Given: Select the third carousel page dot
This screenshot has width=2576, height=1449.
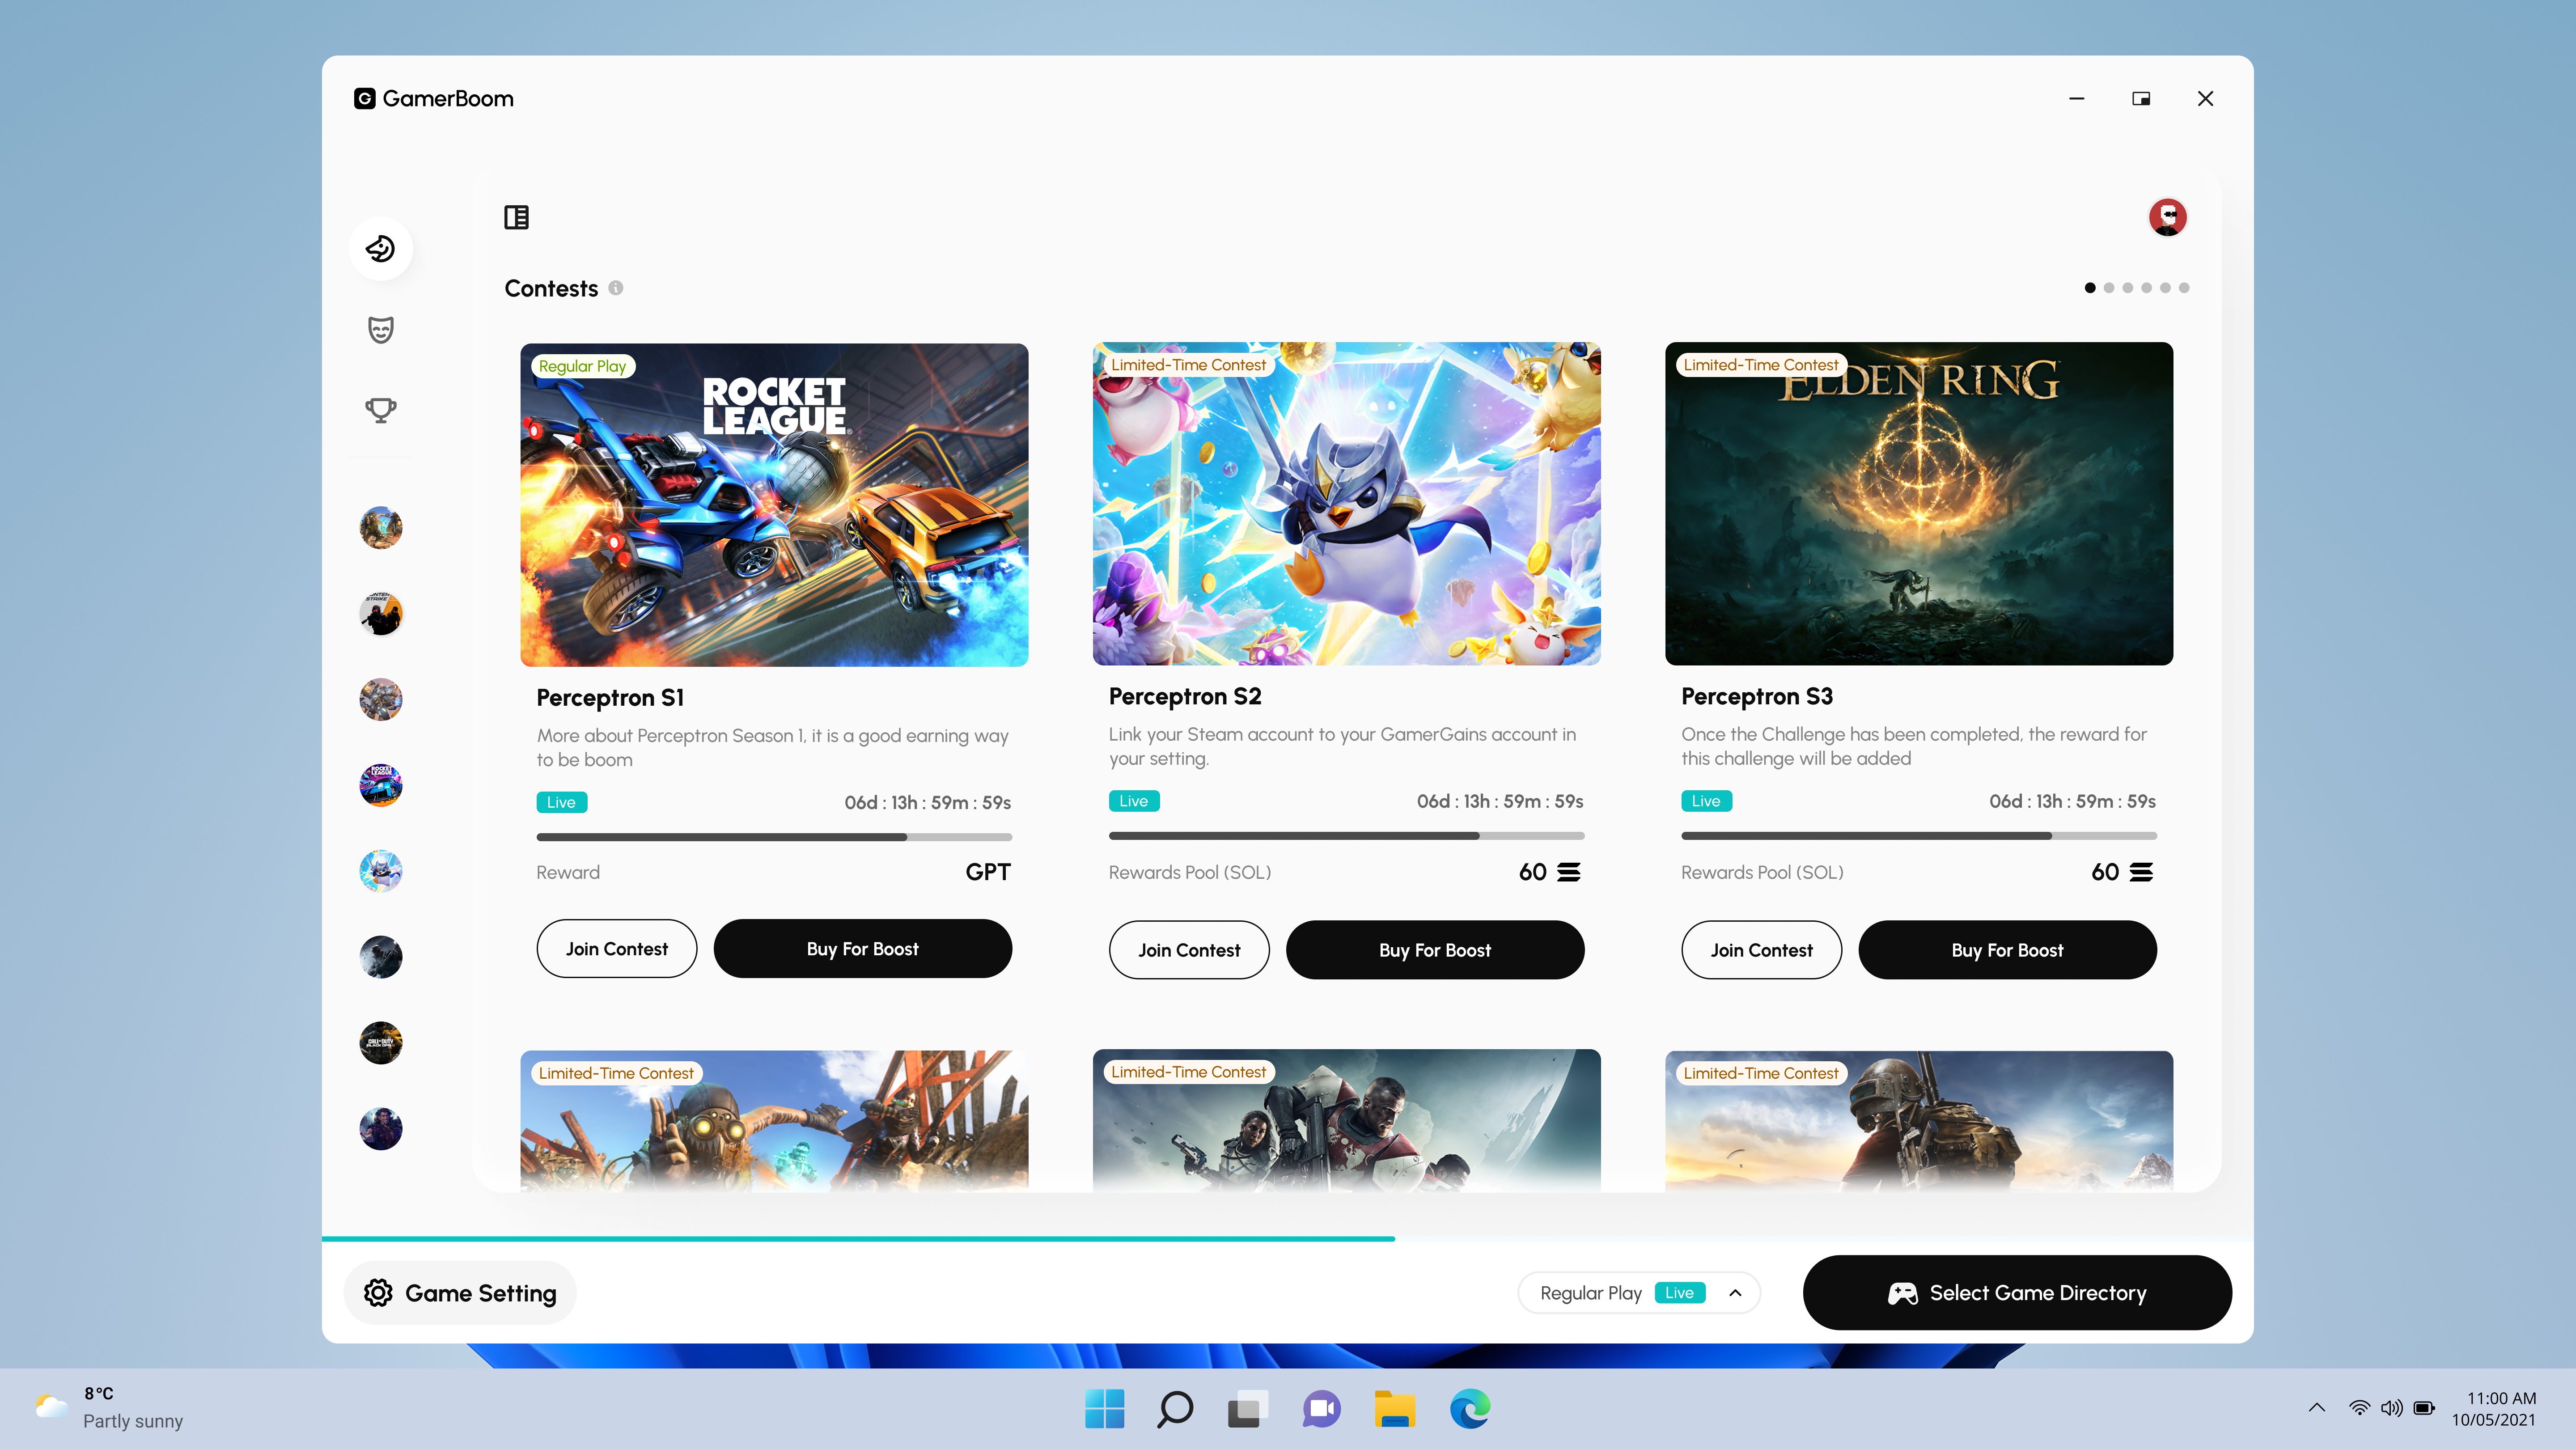Looking at the screenshot, I should (2128, 288).
